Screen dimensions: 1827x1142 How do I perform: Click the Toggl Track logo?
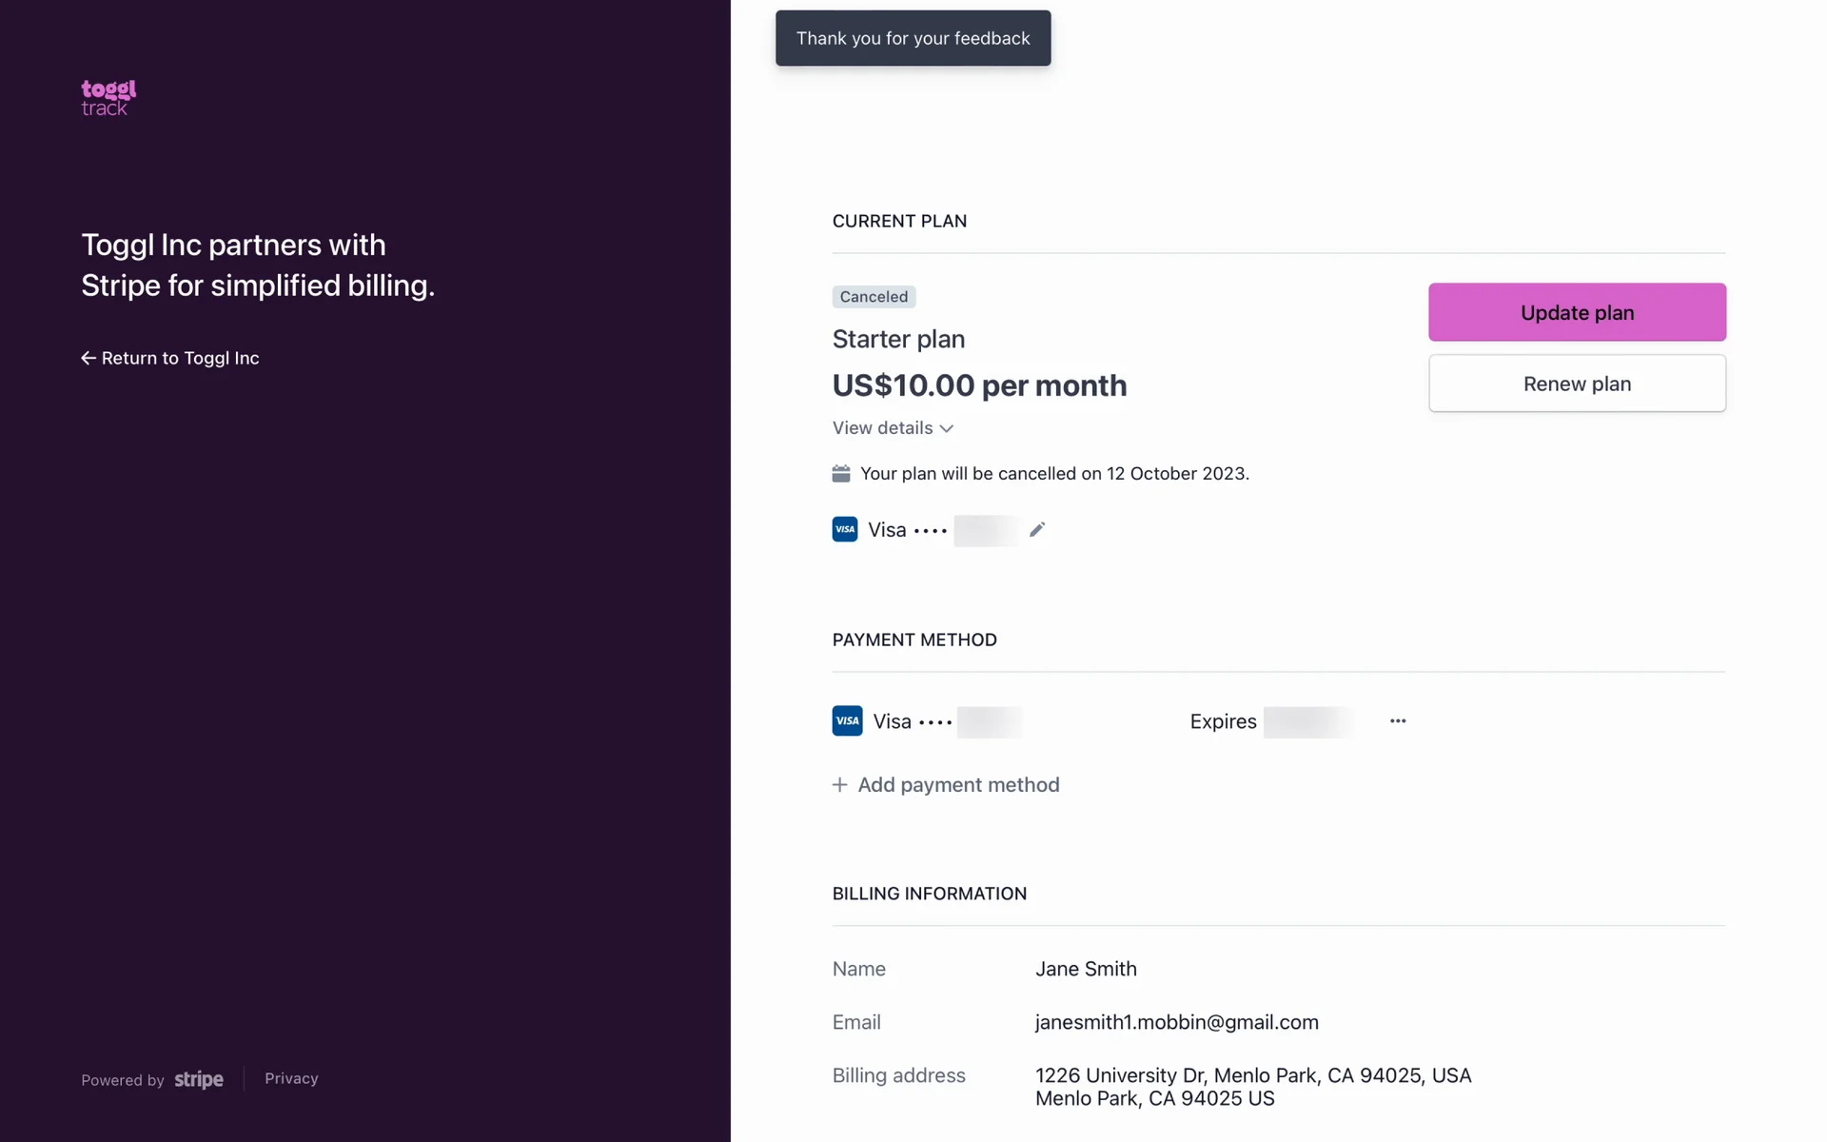point(108,98)
